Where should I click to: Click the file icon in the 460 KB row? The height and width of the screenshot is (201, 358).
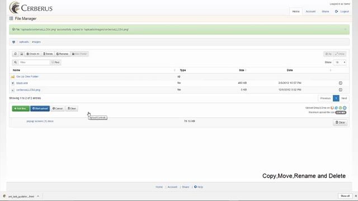pos(13,83)
